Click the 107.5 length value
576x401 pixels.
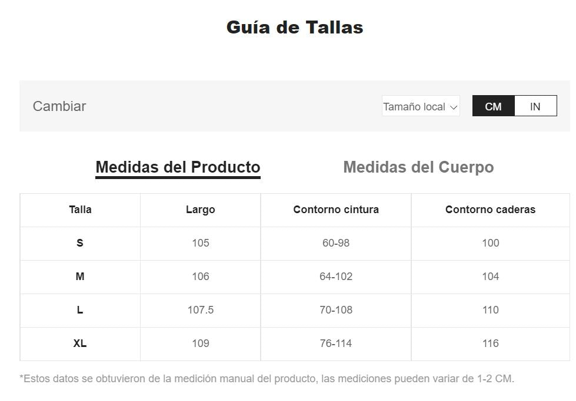[200, 310]
